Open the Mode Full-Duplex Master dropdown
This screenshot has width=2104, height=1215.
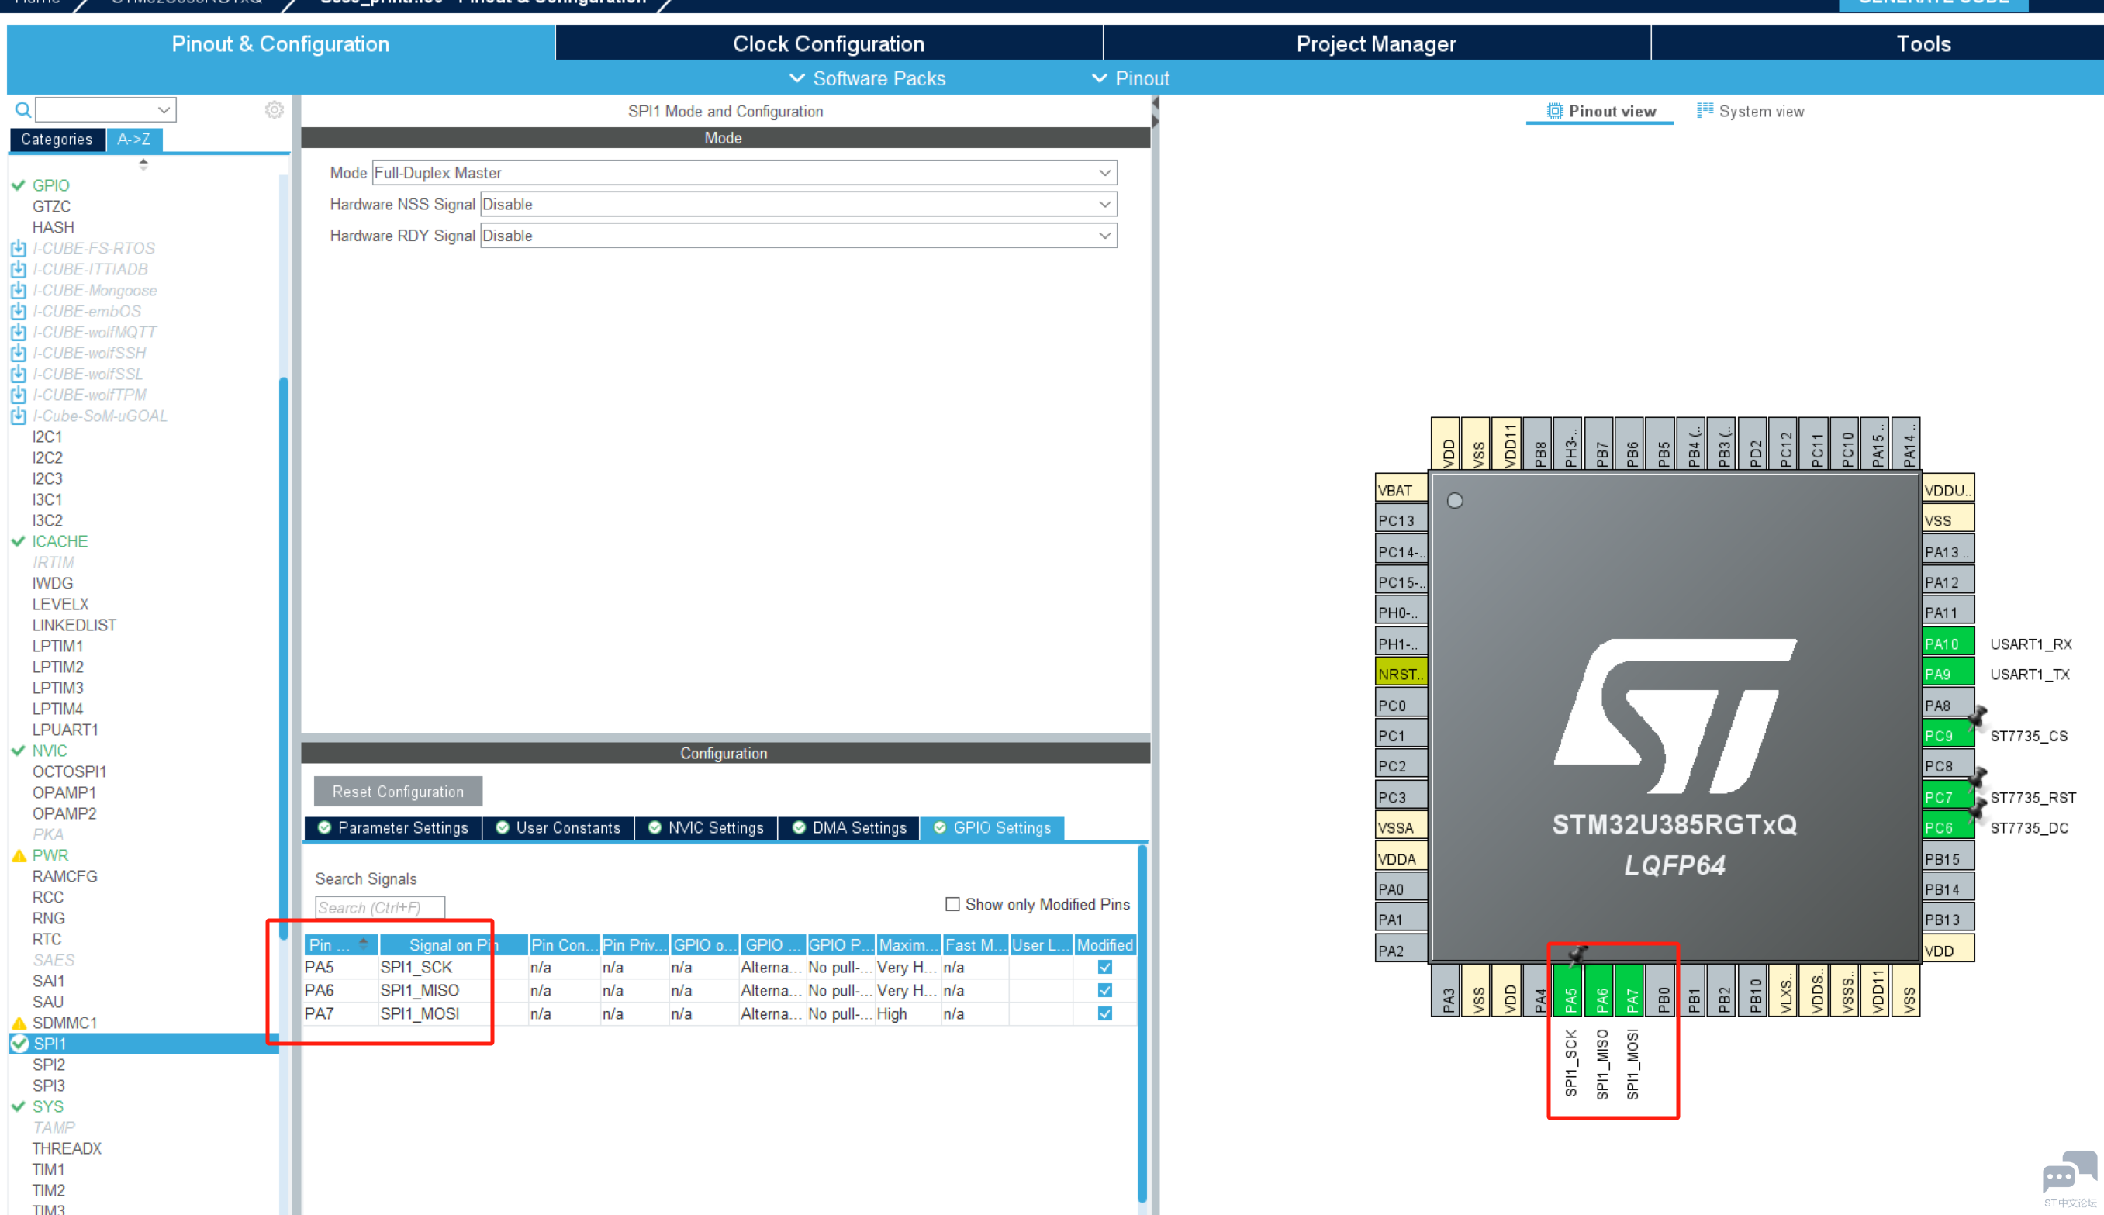point(744,173)
